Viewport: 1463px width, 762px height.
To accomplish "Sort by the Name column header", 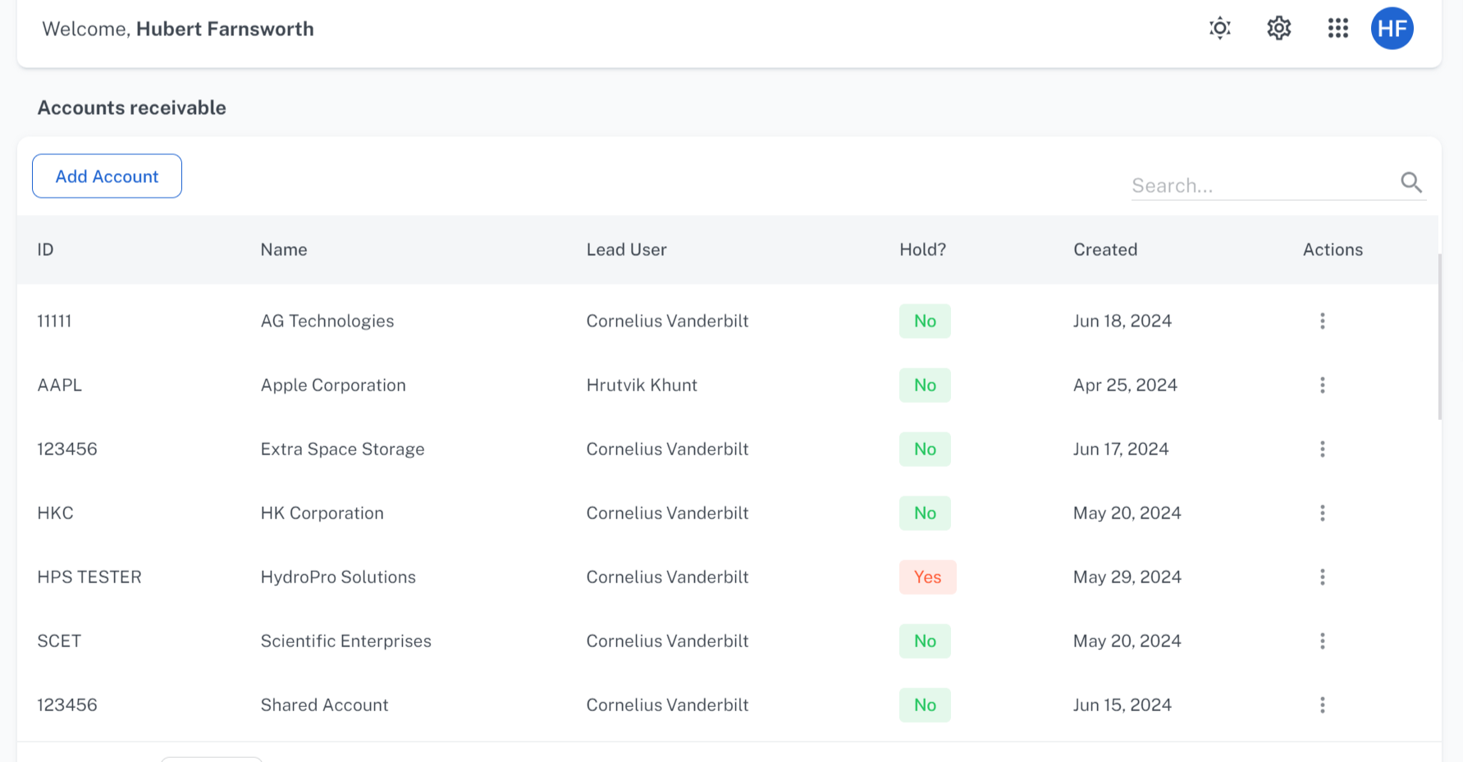I will click(x=284, y=249).
